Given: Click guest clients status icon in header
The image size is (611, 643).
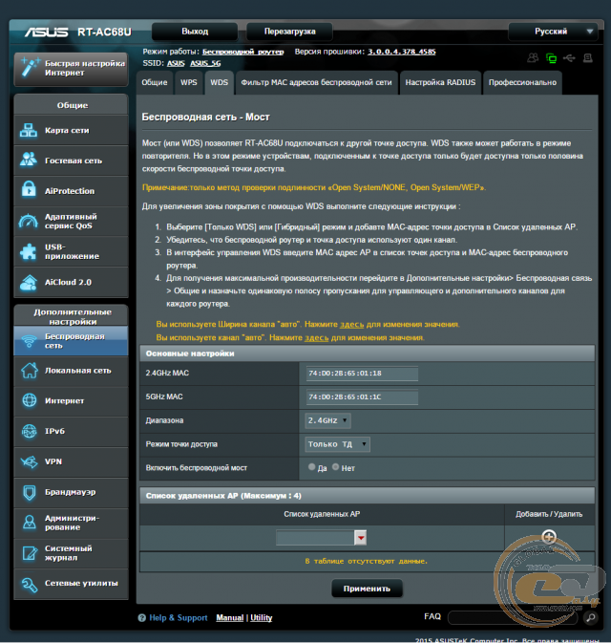Looking at the screenshot, I should (x=533, y=58).
